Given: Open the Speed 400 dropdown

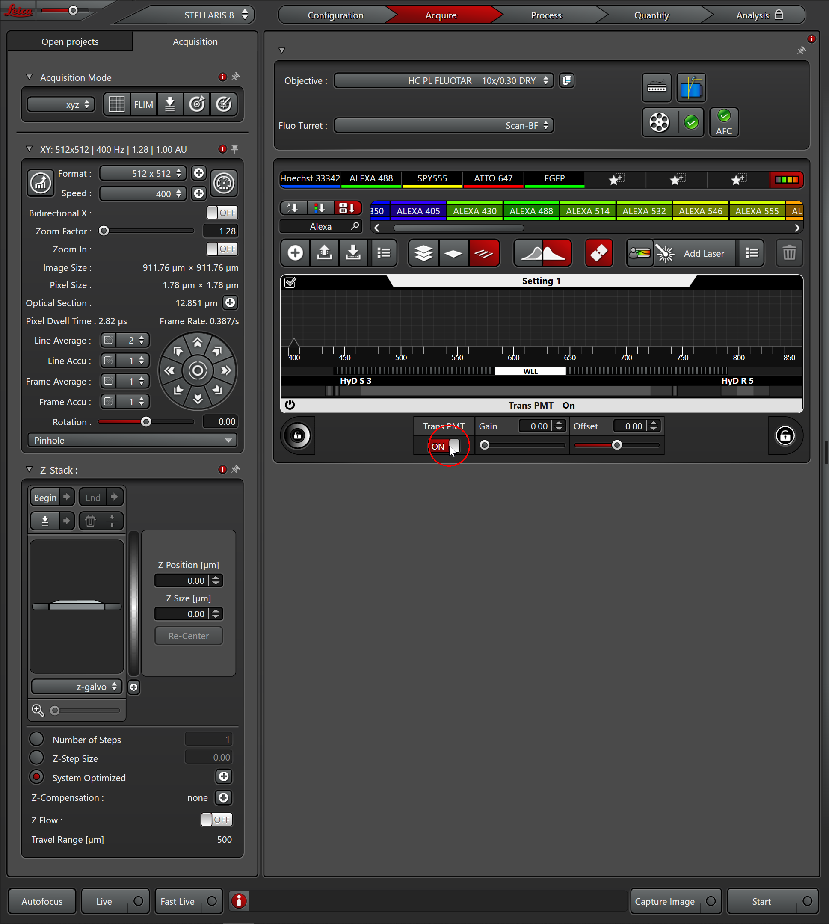Looking at the screenshot, I should [143, 193].
